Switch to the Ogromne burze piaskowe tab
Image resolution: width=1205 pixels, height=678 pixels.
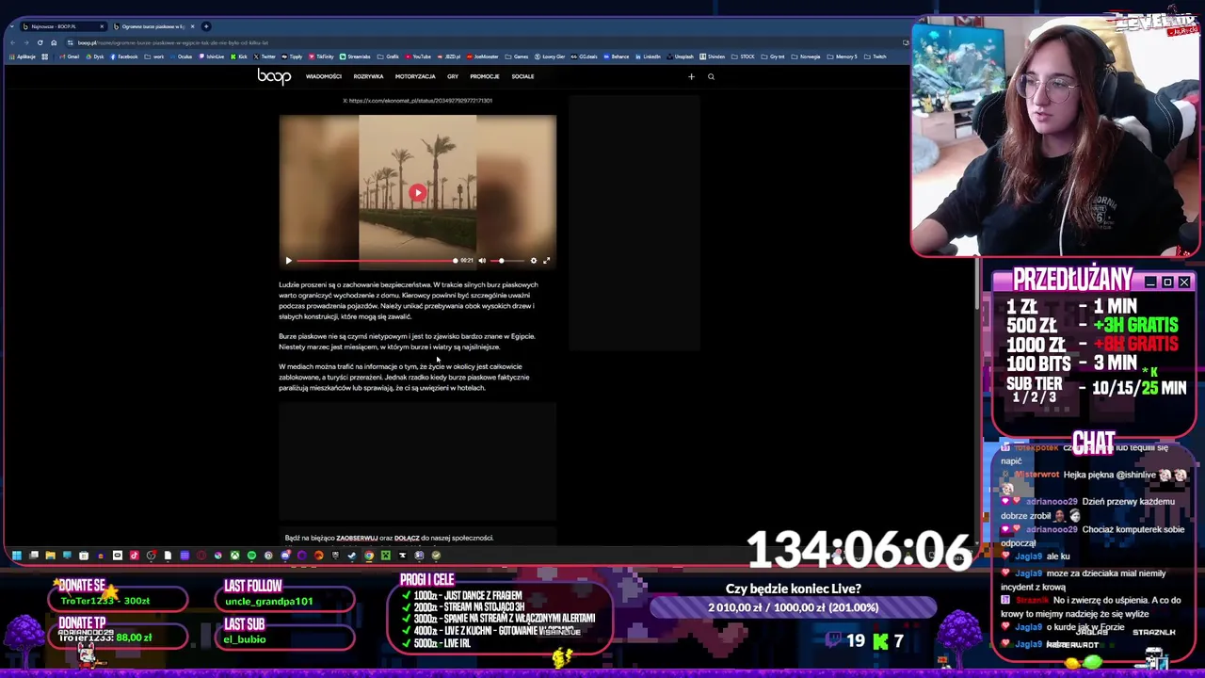click(153, 26)
